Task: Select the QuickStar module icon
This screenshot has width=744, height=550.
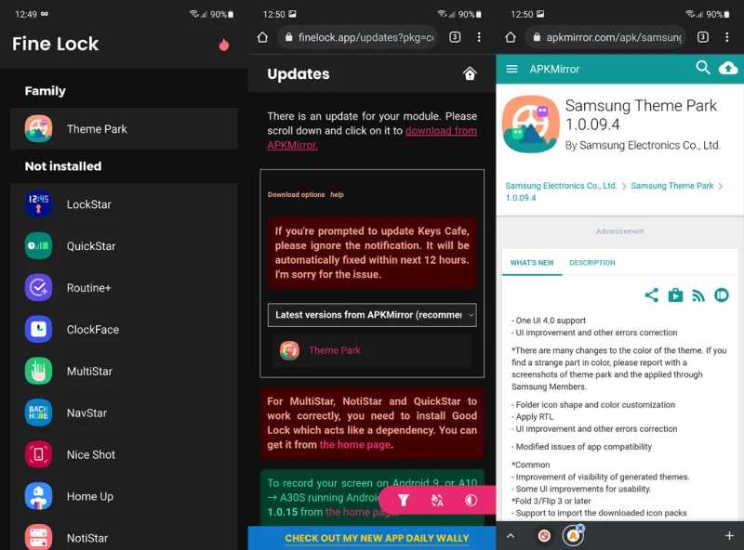Action: pyautogui.click(x=38, y=246)
